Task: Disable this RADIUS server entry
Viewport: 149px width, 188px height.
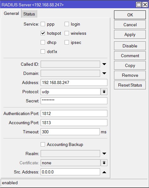Action: 130,46
